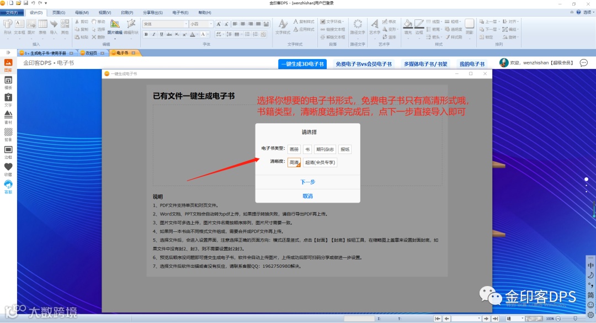Toggle bold text formatting

click(x=146, y=34)
